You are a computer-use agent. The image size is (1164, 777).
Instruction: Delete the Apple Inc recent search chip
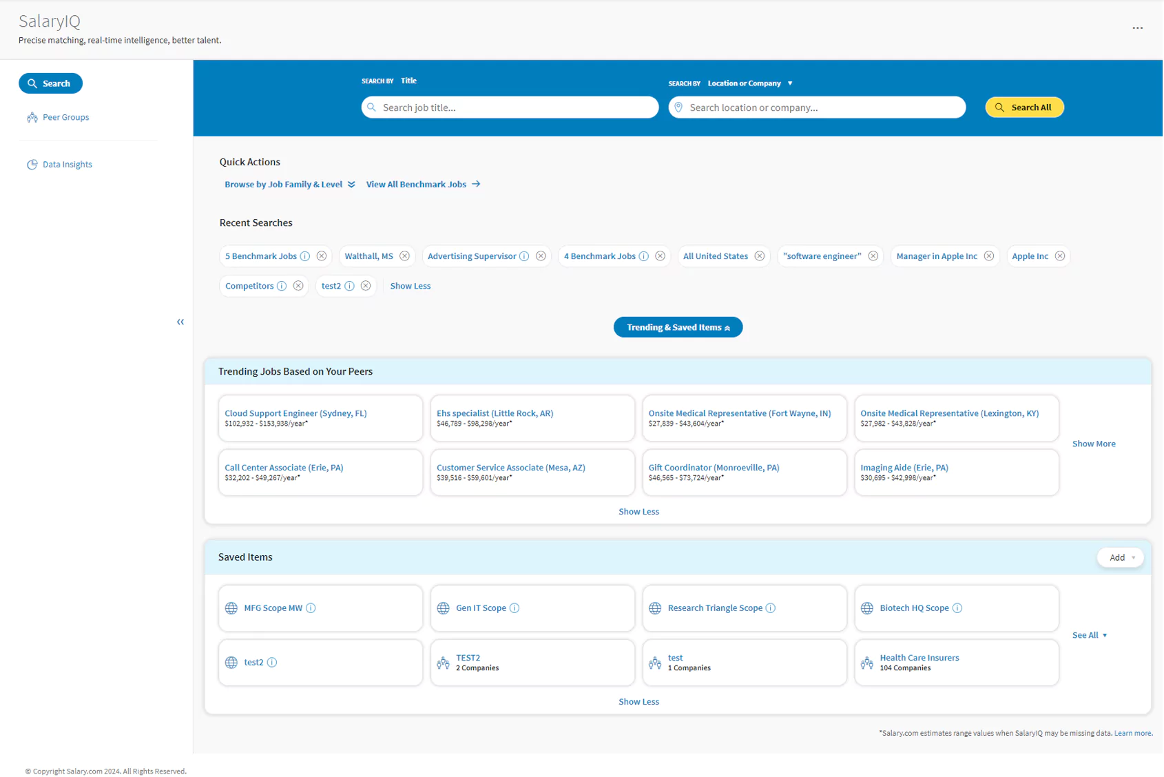click(x=1059, y=256)
